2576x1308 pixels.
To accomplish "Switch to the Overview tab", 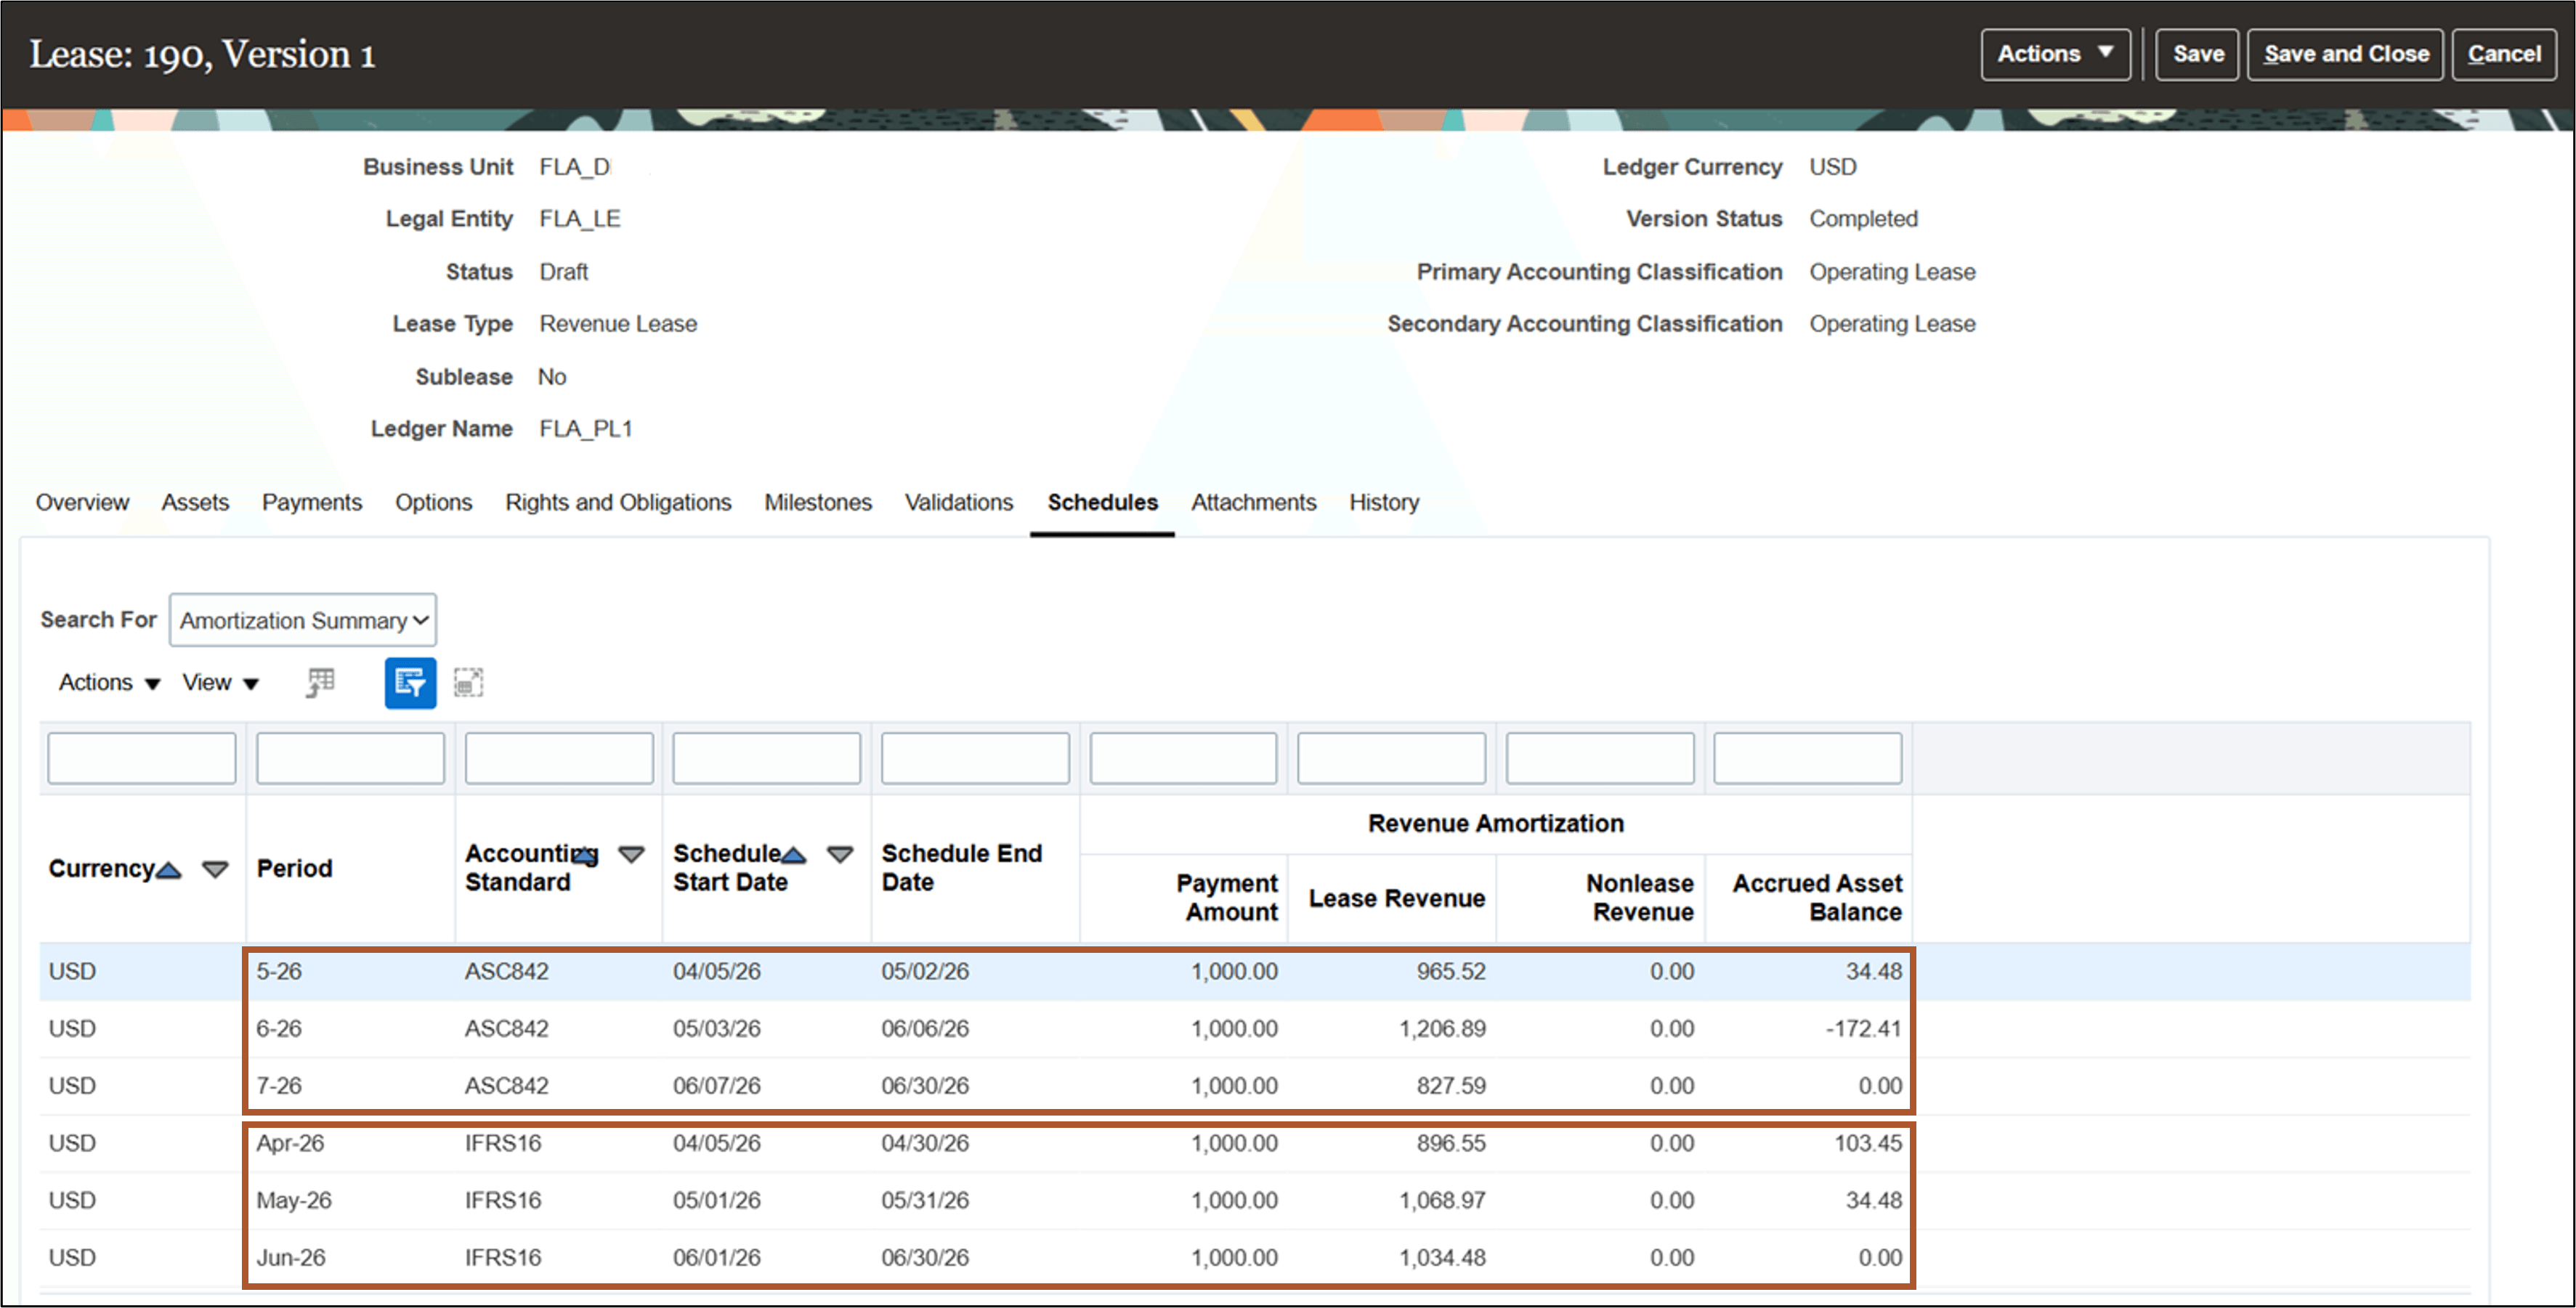I will (82, 502).
